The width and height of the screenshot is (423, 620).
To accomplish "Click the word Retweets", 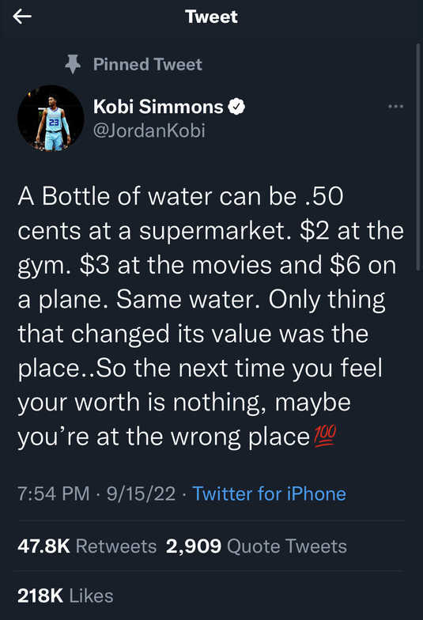I will [116, 546].
